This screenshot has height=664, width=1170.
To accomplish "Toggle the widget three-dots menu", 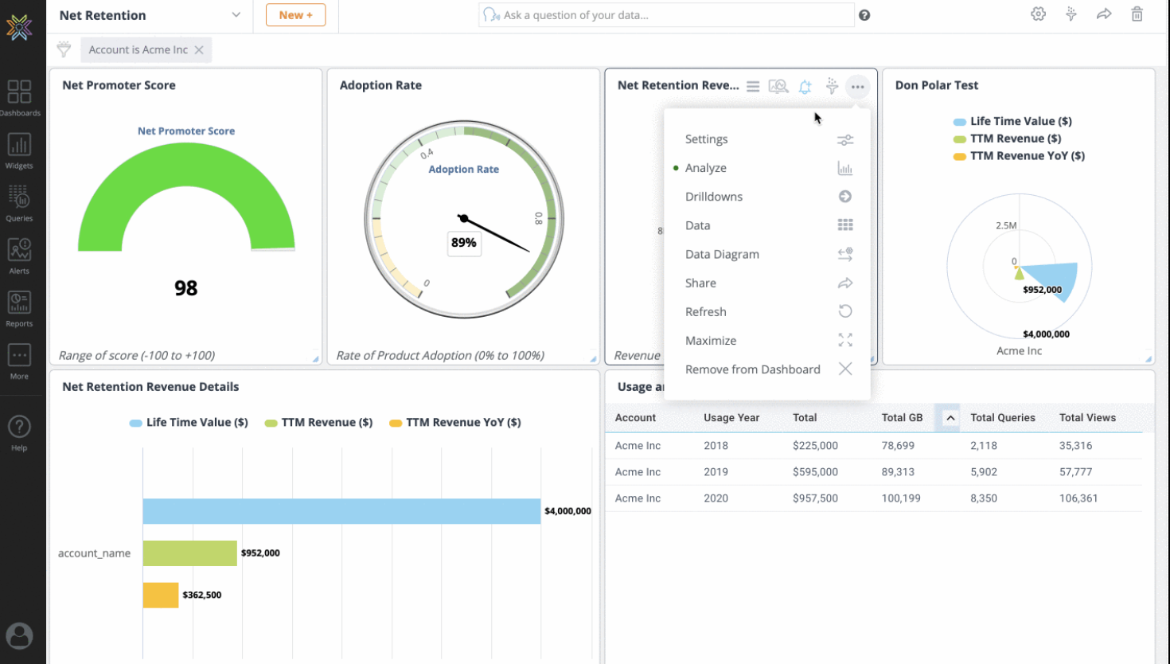I will click(x=857, y=87).
